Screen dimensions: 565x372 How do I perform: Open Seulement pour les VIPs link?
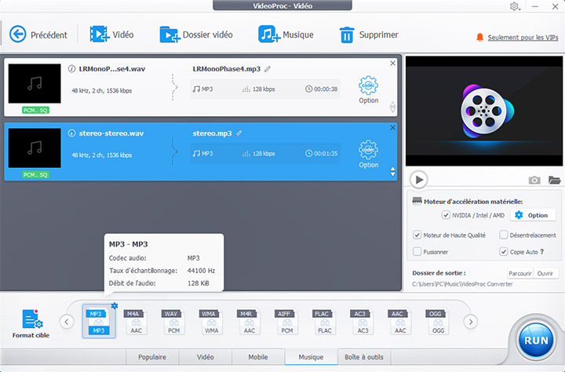click(x=523, y=38)
